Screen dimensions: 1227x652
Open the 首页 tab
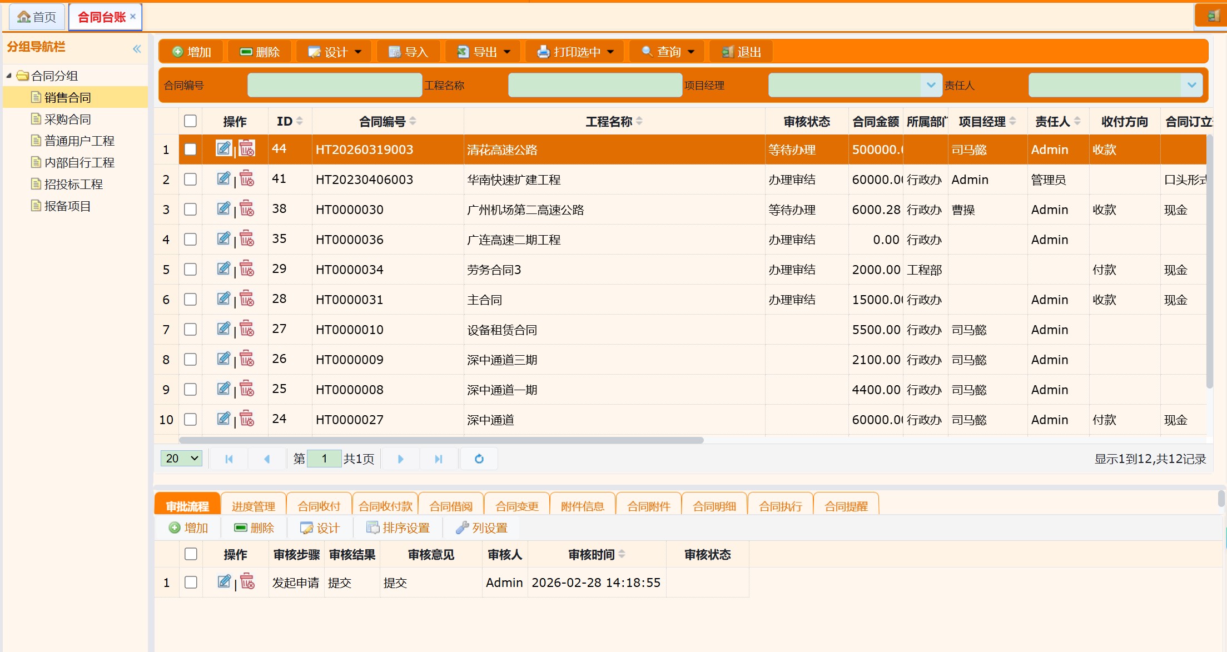(37, 17)
